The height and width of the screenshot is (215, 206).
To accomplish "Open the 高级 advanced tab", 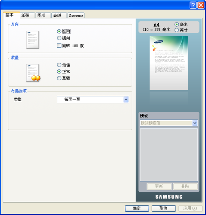I will coord(59,15).
